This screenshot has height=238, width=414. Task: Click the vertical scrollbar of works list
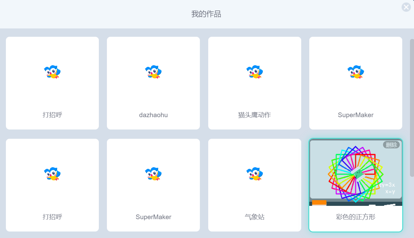pyautogui.click(x=412, y=108)
